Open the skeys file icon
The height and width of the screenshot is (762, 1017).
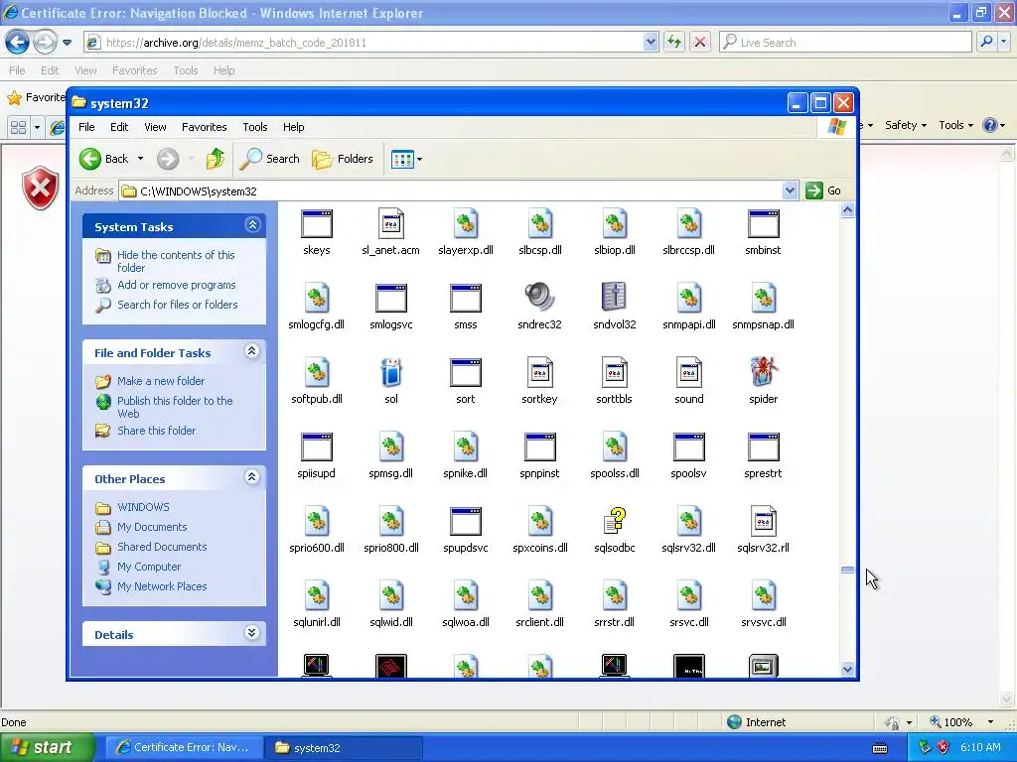pyautogui.click(x=317, y=224)
